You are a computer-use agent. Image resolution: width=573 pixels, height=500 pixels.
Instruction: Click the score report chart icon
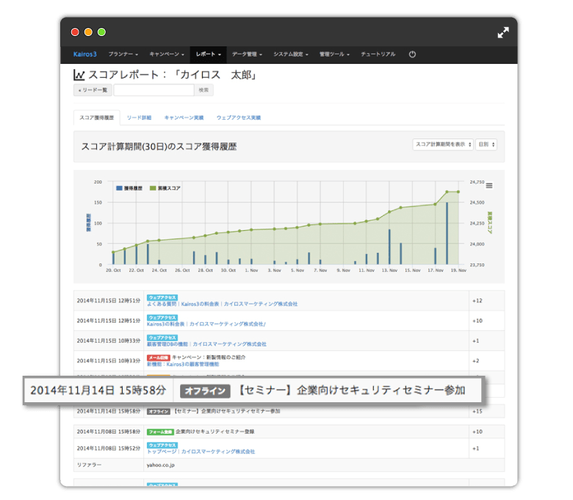click(x=79, y=75)
